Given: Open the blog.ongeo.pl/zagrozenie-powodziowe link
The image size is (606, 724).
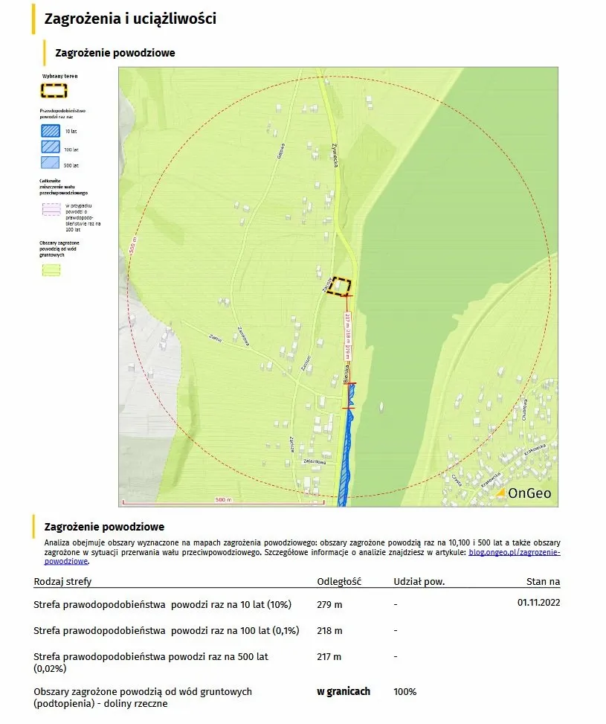Looking at the screenshot, I should coord(514,552).
